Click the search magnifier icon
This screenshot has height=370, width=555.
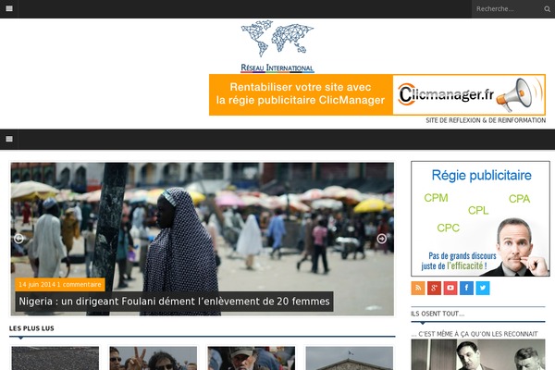coord(547,9)
